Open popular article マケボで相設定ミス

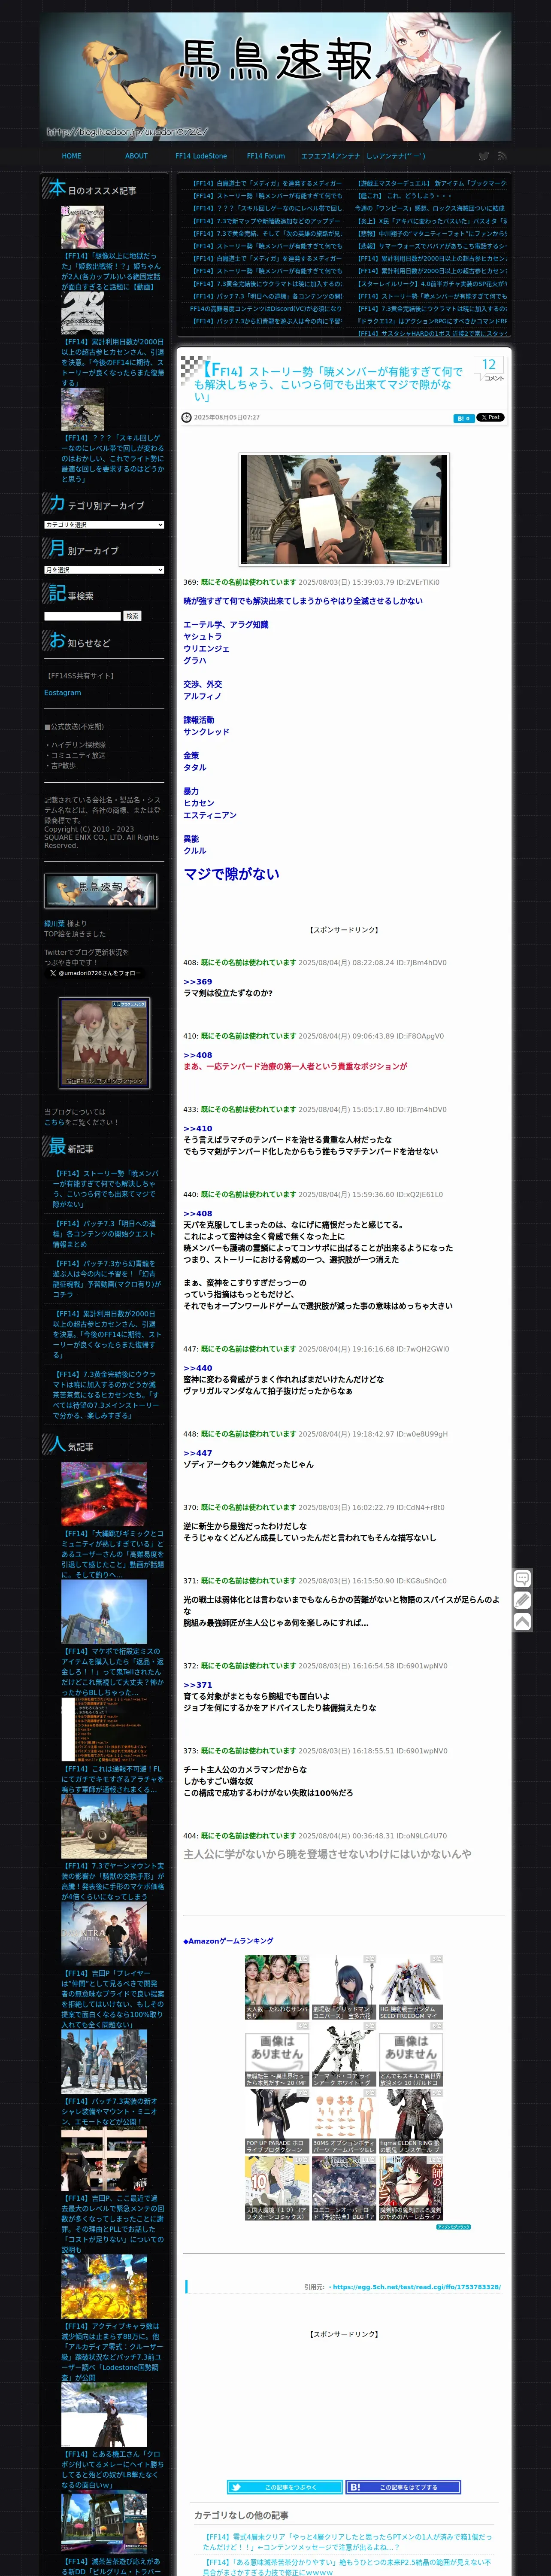click(x=112, y=1671)
